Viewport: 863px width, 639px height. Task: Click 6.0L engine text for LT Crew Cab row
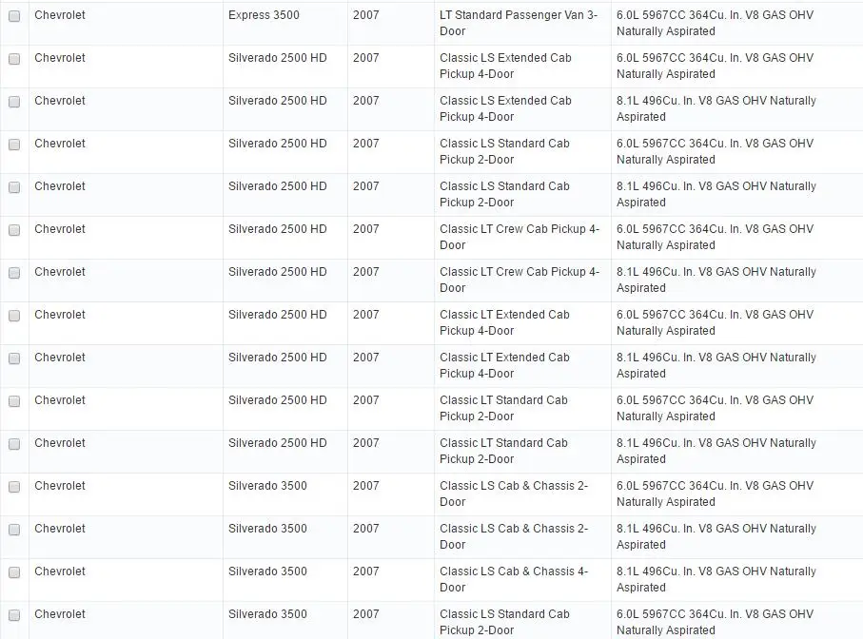point(715,237)
